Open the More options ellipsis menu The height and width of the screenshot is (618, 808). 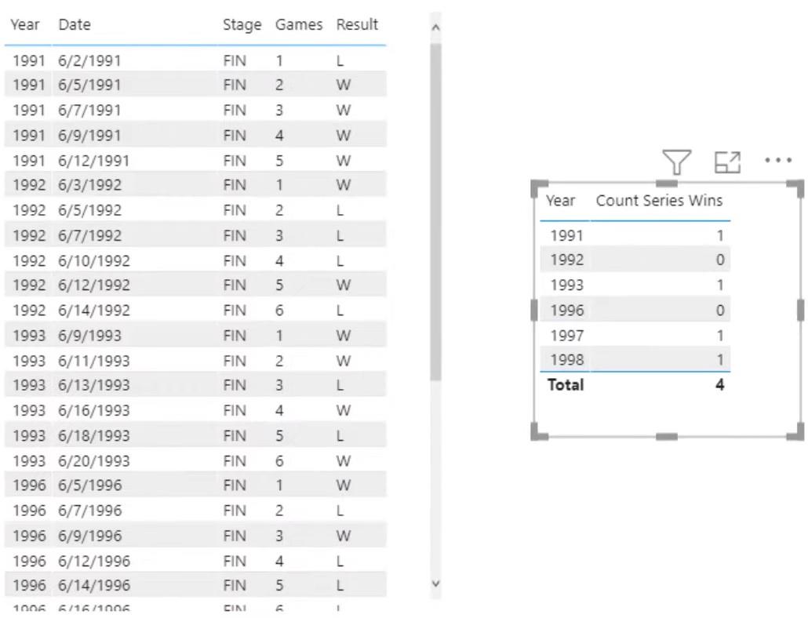point(778,161)
